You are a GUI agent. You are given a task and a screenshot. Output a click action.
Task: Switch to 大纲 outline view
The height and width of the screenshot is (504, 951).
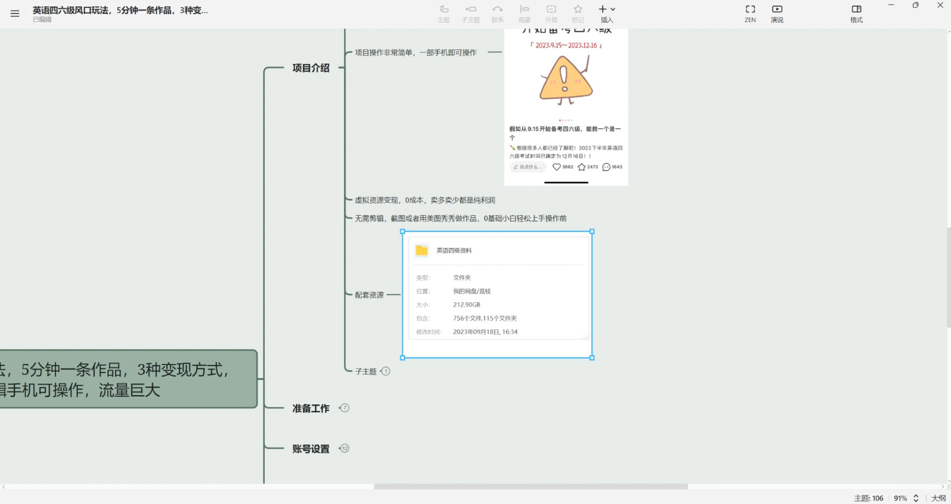click(x=940, y=498)
